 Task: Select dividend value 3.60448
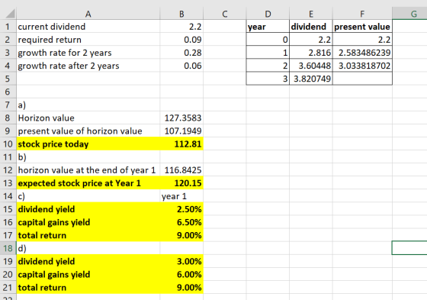tap(311, 66)
